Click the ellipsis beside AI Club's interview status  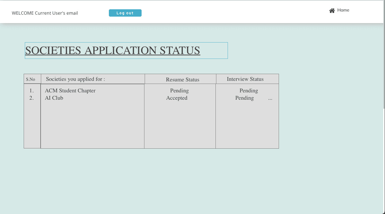pyautogui.click(x=270, y=99)
